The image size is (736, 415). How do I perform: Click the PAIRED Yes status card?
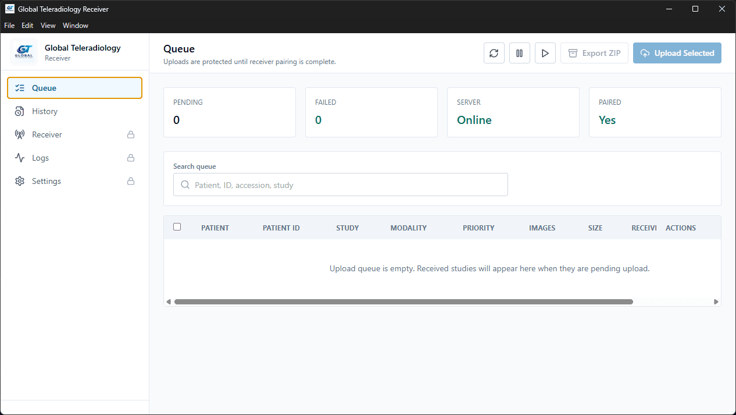point(655,112)
